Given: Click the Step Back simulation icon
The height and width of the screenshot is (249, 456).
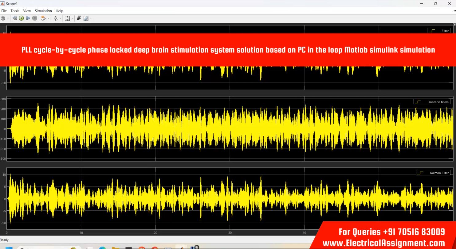Looking at the screenshot, I should (x=14, y=18).
